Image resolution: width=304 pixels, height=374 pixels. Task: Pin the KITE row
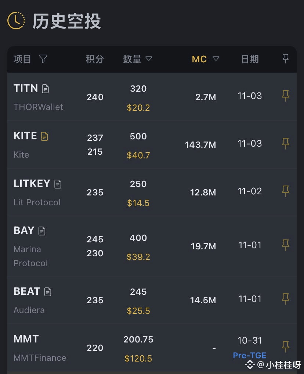286,144
